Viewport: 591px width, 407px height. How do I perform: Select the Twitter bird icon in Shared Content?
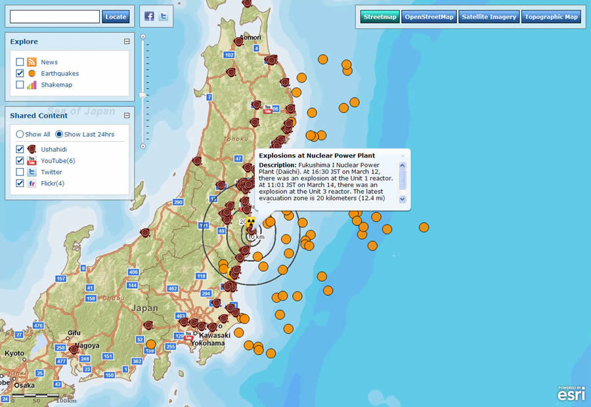click(32, 172)
